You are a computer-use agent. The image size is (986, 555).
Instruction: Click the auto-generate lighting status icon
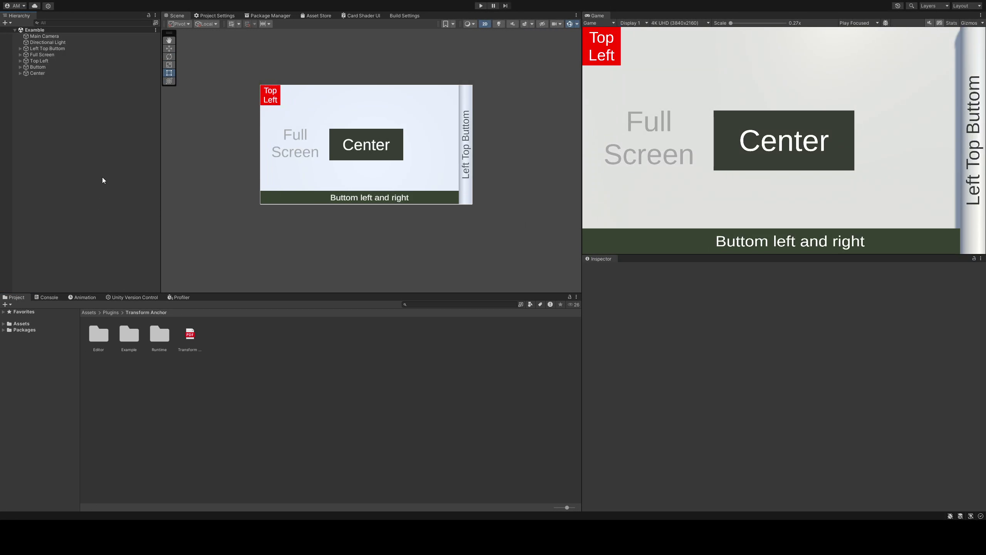tap(971, 516)
